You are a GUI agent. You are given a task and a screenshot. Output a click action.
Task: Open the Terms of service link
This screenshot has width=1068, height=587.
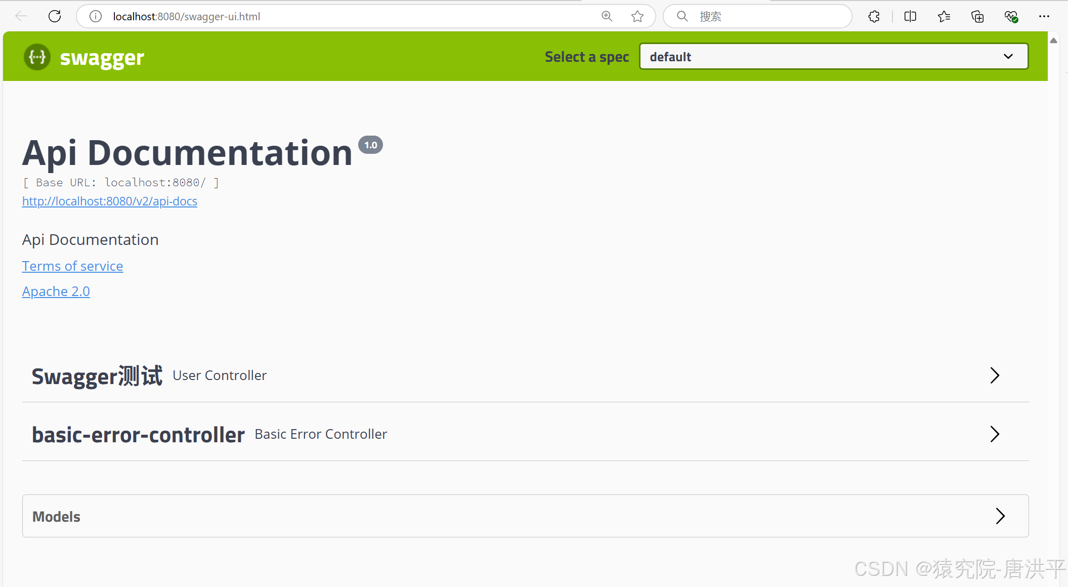72,266
